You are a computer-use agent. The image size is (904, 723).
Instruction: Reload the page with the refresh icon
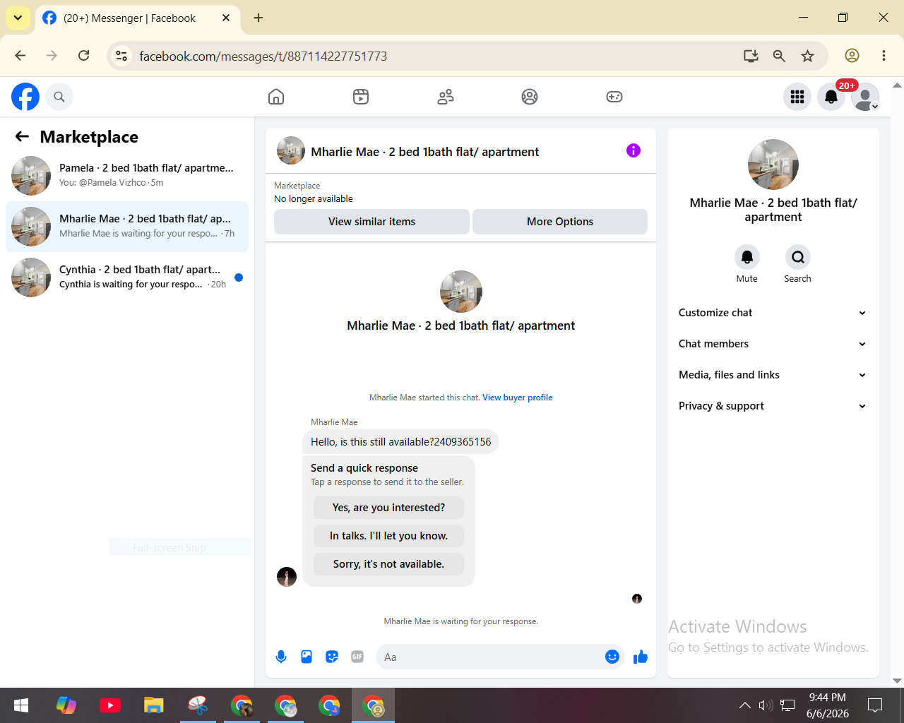pyautogui.click(x=83, y=56)
